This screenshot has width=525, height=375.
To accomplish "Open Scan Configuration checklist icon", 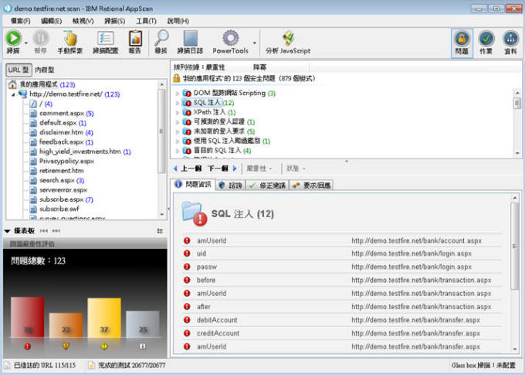I will [106, 38].
